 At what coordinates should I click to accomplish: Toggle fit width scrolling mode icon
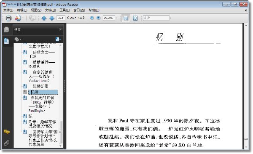tap(126, 18)
